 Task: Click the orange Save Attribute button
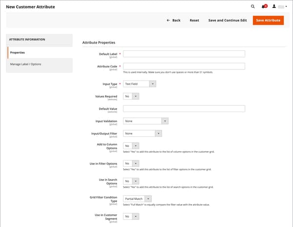pyautogui.click(x=268, y=20)
